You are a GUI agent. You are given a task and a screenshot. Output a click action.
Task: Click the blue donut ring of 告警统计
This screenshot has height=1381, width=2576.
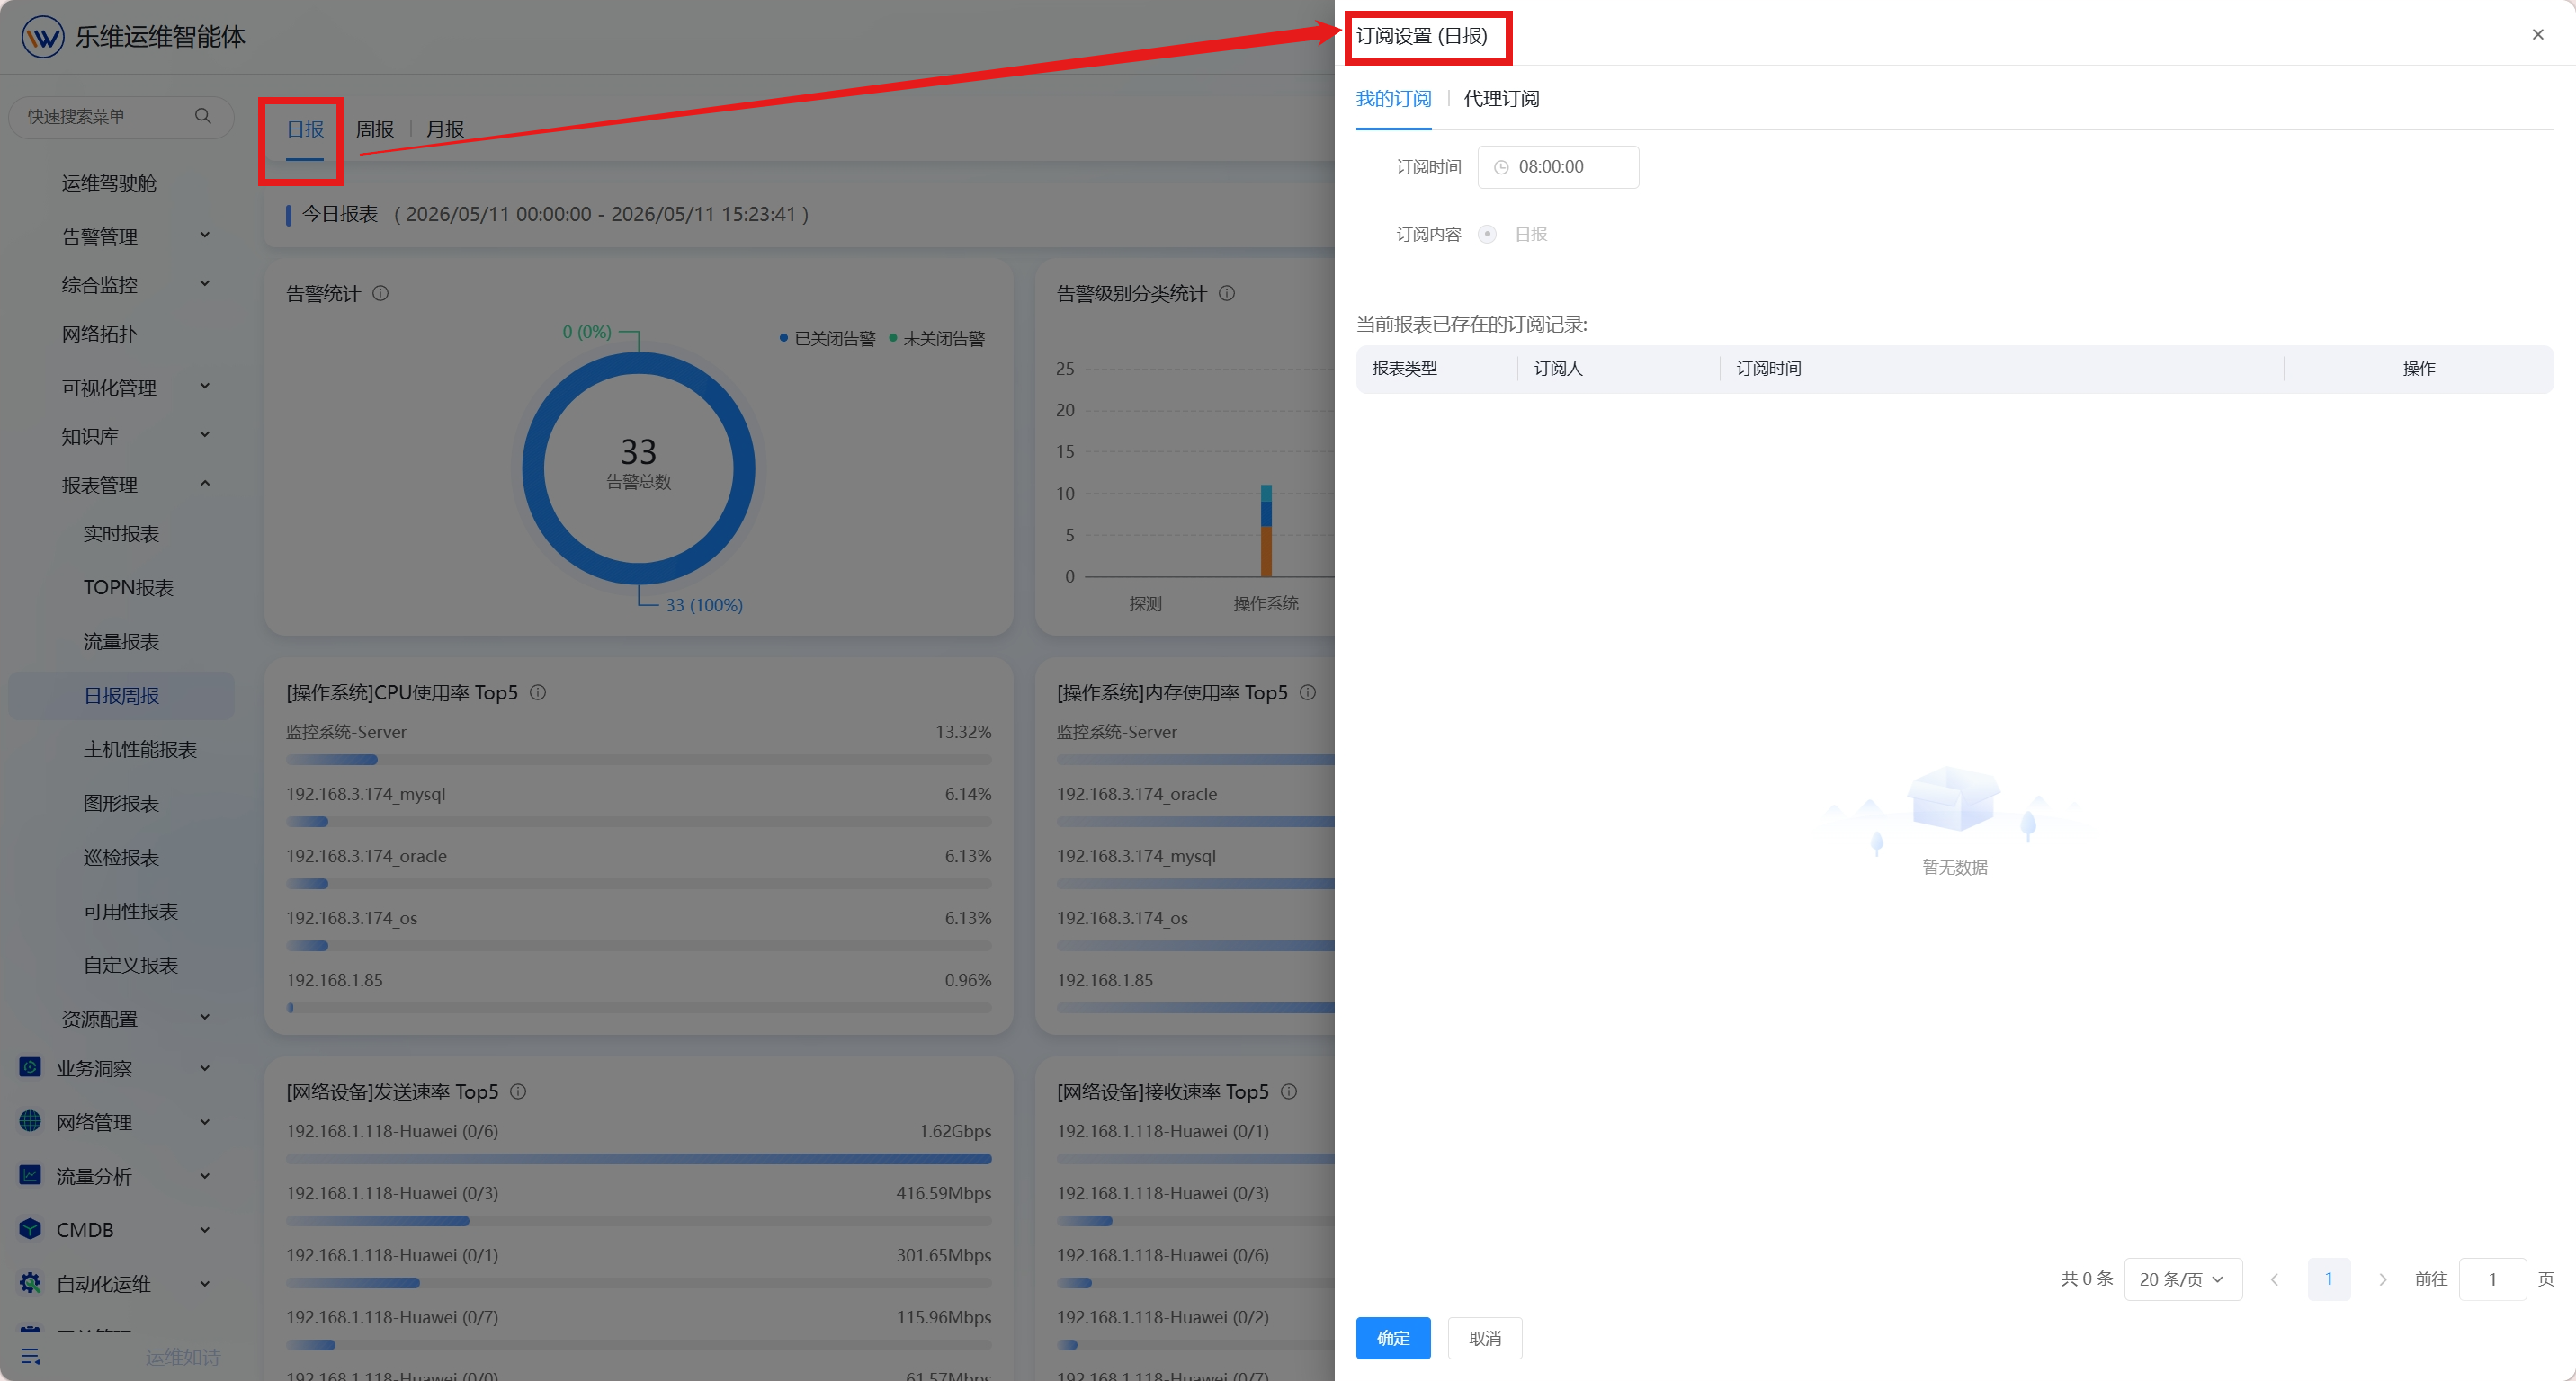pos(534,468)
